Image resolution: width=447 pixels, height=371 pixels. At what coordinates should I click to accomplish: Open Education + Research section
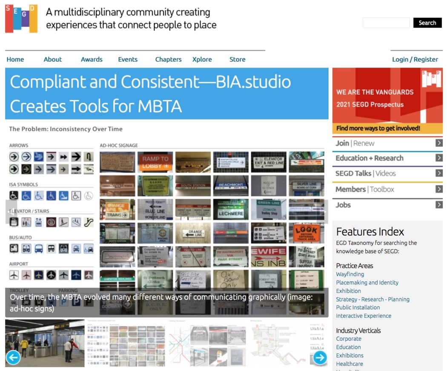(x=370, y=158)
